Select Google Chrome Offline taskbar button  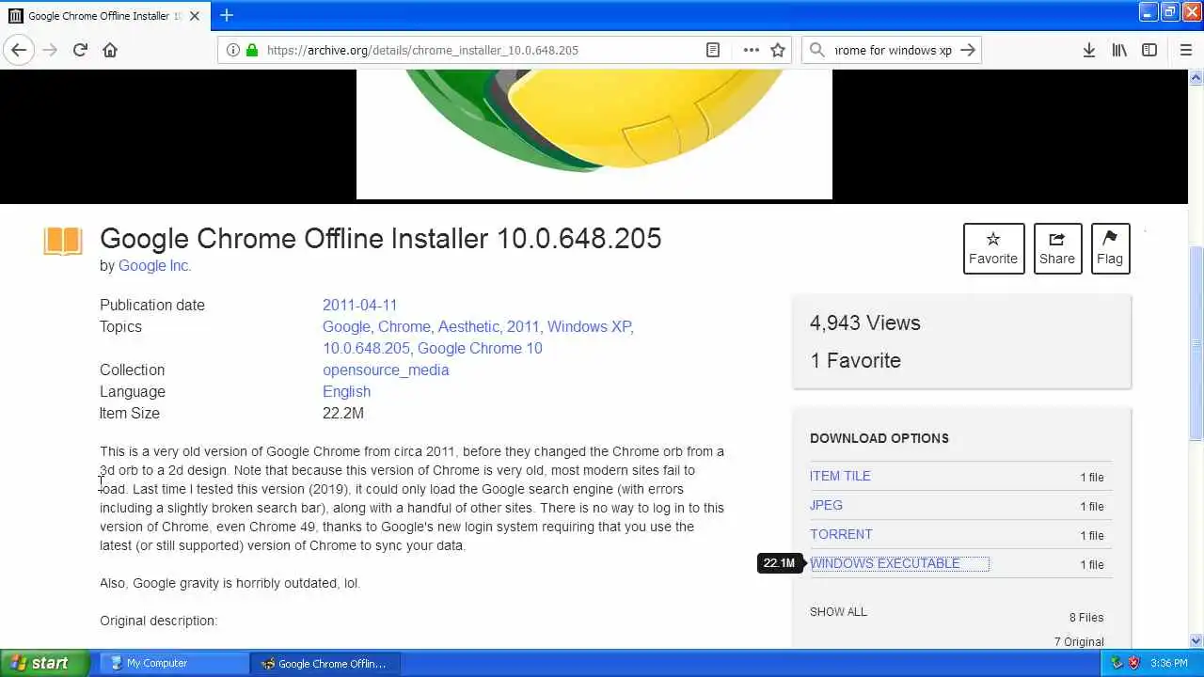325,663
